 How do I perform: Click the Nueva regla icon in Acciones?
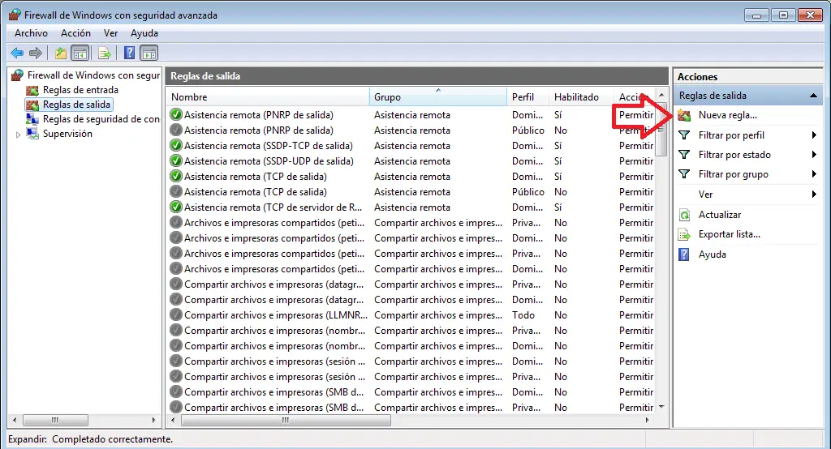coord(685,115)
